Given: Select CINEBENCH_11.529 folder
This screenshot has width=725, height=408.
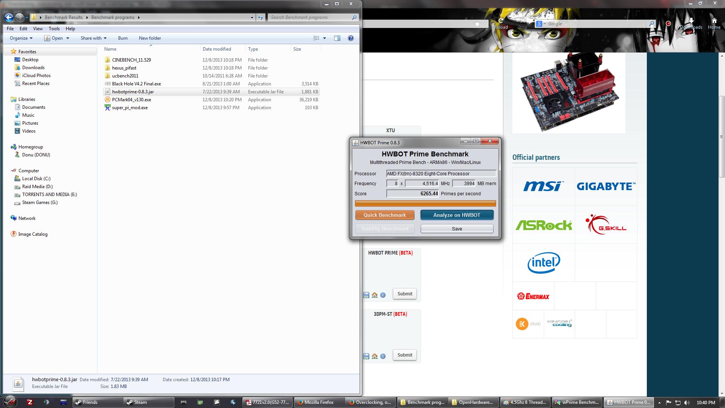Looking at the screenshot, I should coord(131,60).
